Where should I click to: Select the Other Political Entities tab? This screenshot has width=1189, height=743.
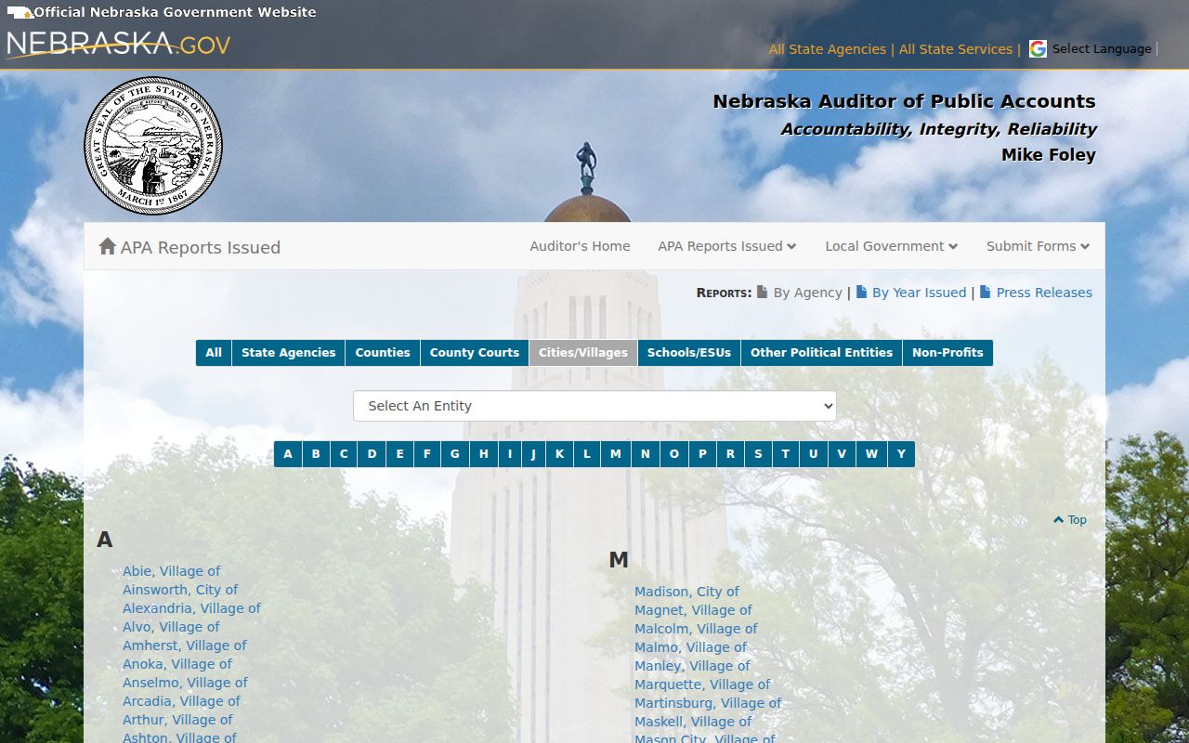[x=821, y=353]
